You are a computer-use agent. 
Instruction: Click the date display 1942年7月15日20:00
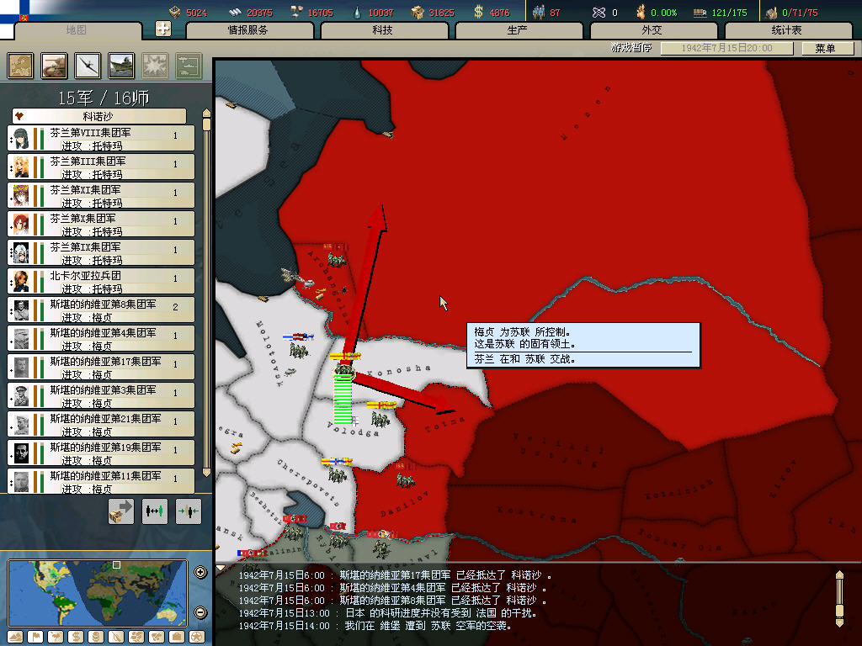coord(726,48)
